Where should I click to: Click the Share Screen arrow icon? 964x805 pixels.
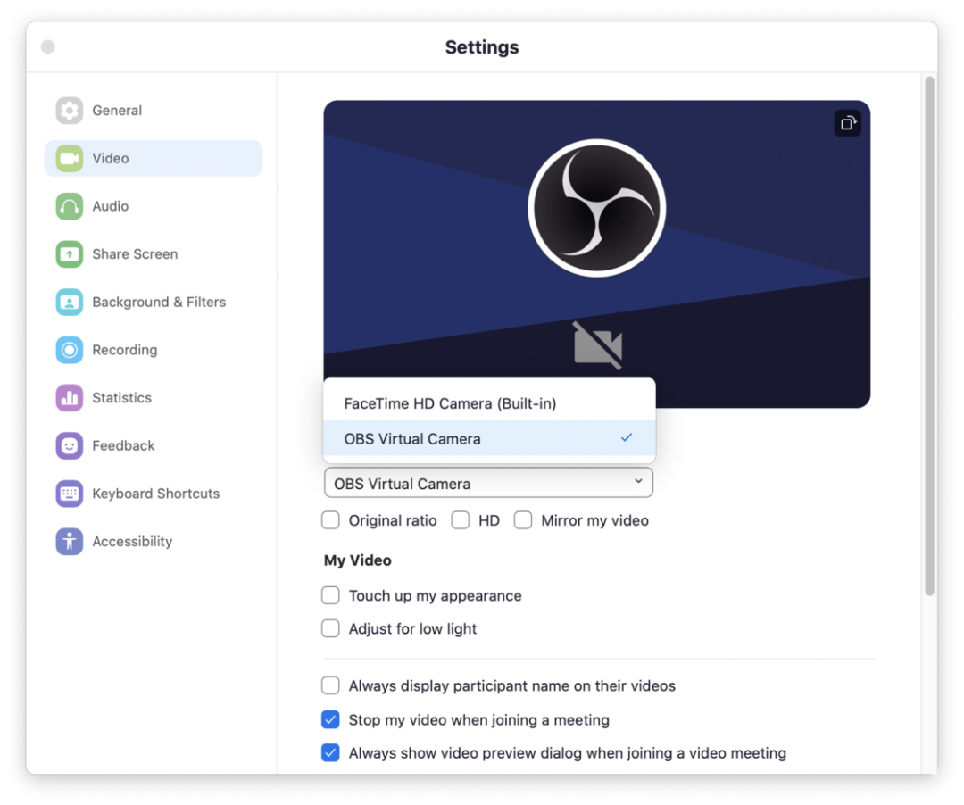point(69,254)
